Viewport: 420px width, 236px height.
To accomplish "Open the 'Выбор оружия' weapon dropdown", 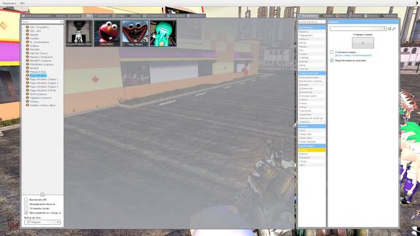I will [x=43, y=222].
